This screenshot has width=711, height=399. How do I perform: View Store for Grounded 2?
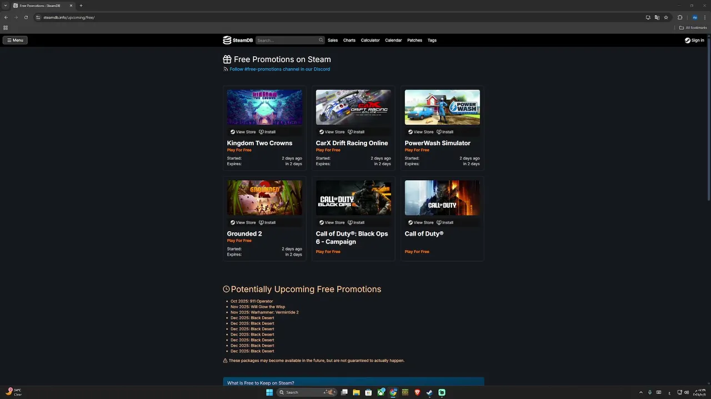243,222
